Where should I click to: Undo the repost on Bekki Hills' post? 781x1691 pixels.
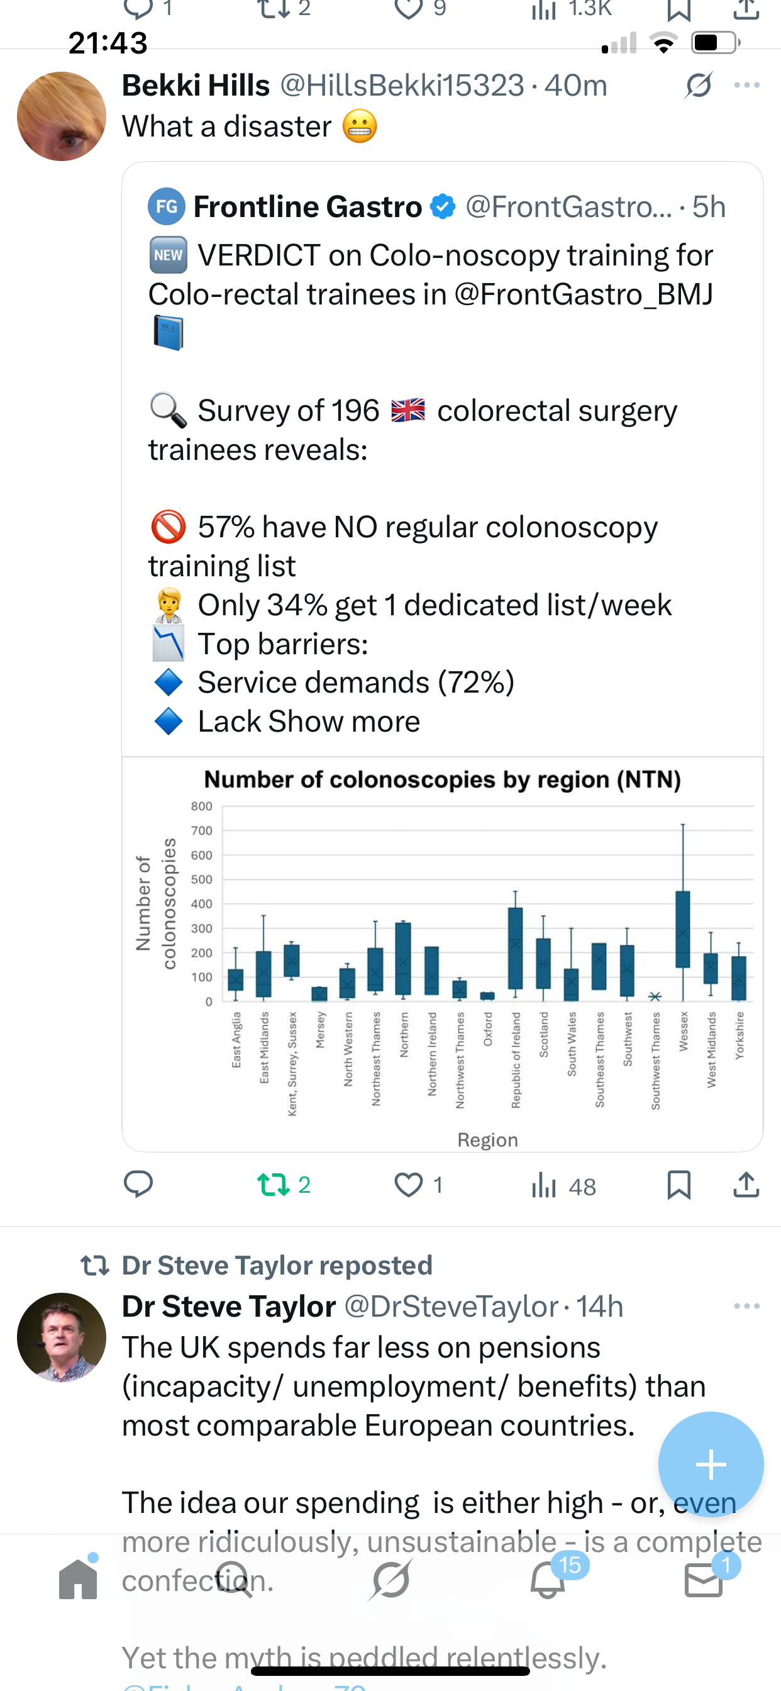click(x=273, y=1184)
